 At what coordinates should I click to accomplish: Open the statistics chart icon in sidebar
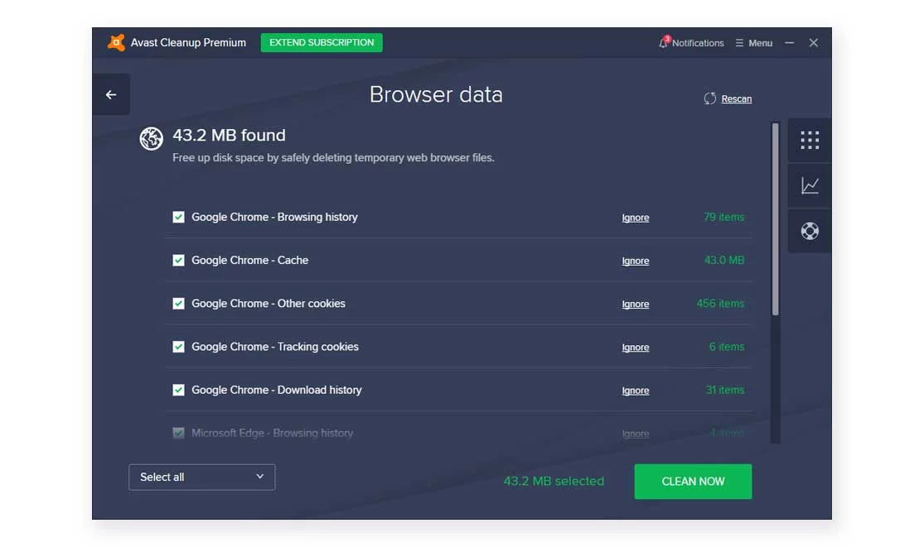[810, 185]
